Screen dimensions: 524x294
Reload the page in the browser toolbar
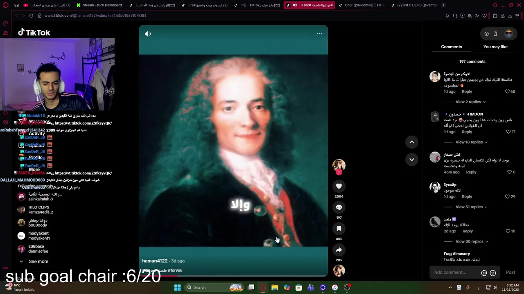(31, 16)
